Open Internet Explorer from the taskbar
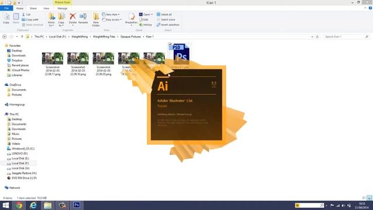 [33, 205]
